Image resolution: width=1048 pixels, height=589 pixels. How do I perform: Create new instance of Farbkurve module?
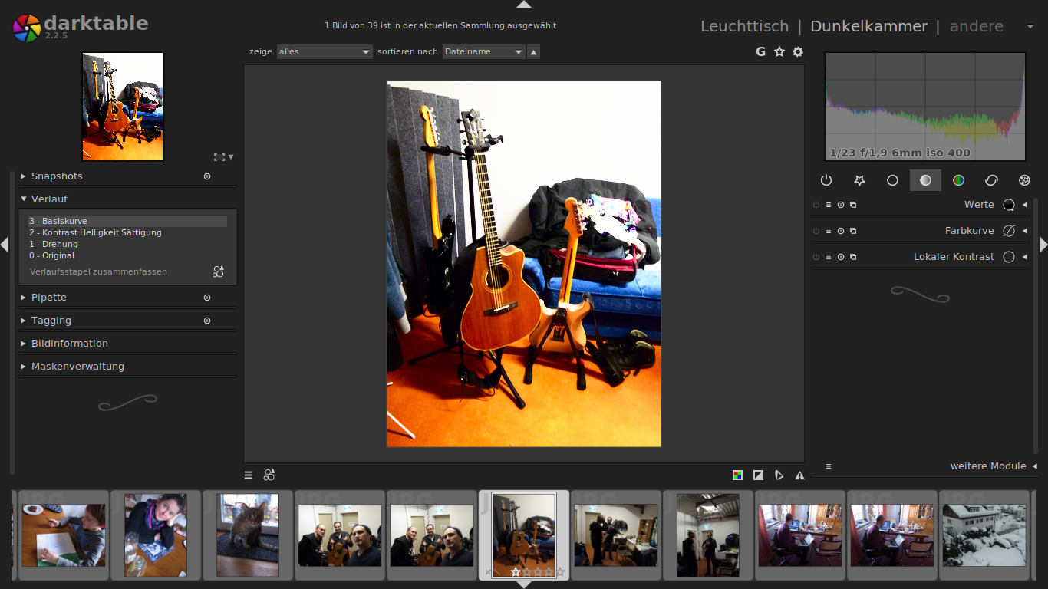click(853, 231)
